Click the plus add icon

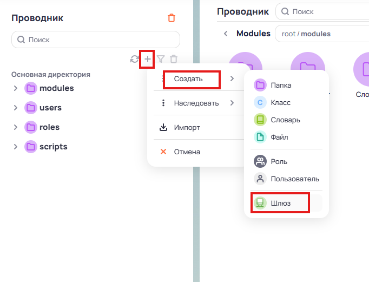point(147,59)
